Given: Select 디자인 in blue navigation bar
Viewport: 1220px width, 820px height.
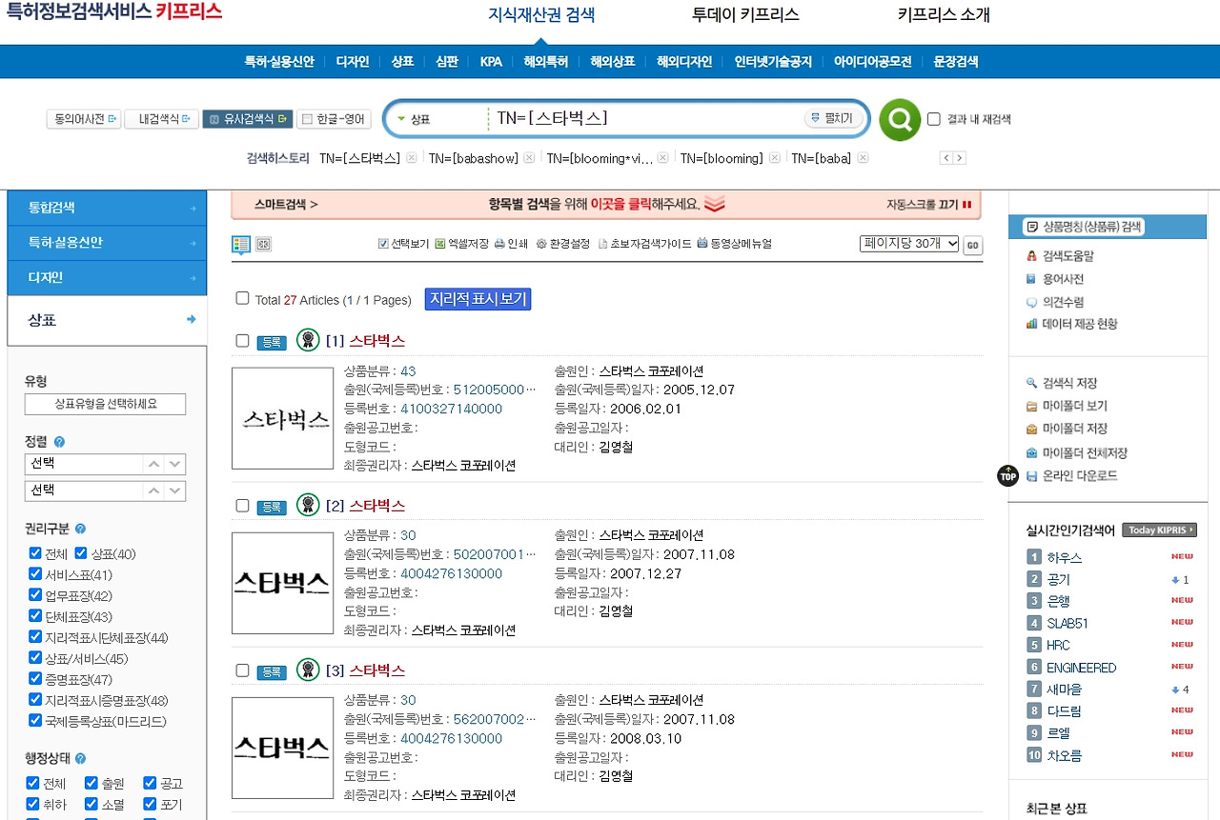Looking at the screenshot, I should (353, 62).
